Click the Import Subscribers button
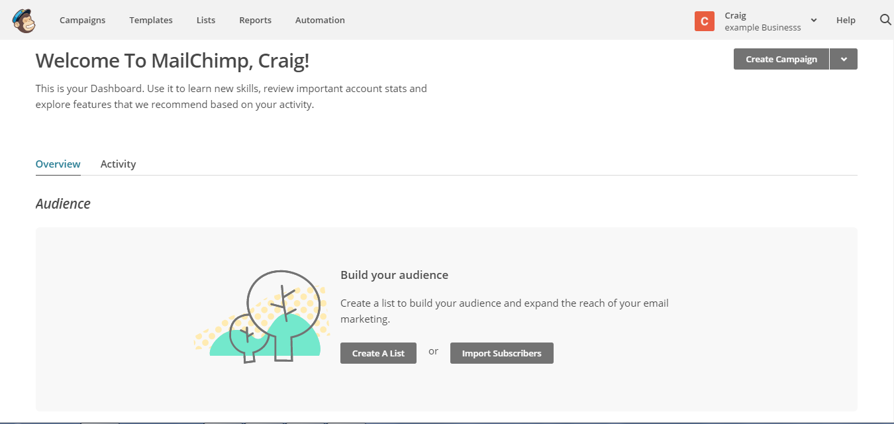The width and height of the screenshot is (894, 424). (502, 353)
